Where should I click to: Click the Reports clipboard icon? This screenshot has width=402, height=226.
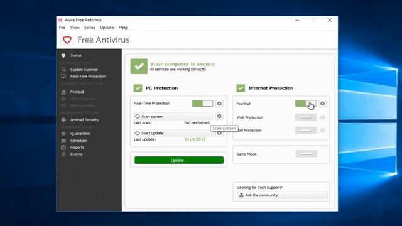[63, 148]
